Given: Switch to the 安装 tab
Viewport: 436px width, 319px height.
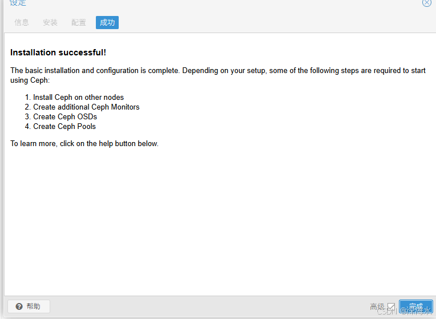Looking at the screenshot, I should (x=50, y=22).
